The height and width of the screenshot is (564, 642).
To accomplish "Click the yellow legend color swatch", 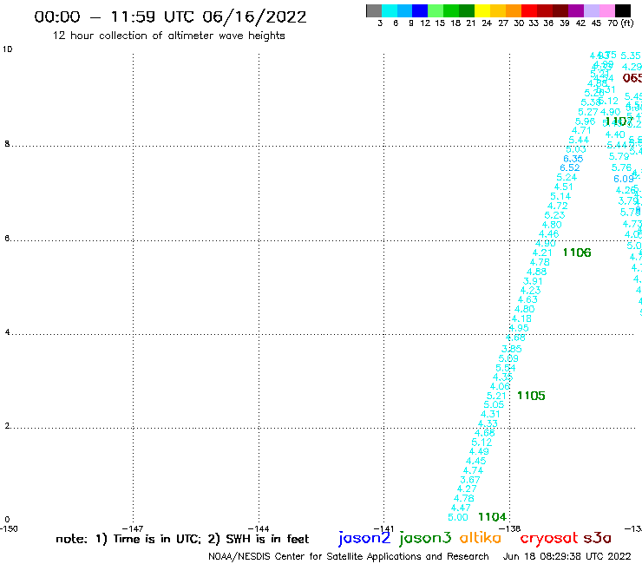I will tap(482, 10).
